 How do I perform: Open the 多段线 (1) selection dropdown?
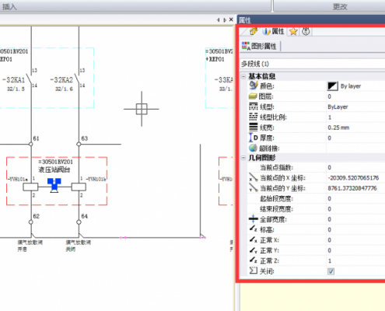pos(313,64)
